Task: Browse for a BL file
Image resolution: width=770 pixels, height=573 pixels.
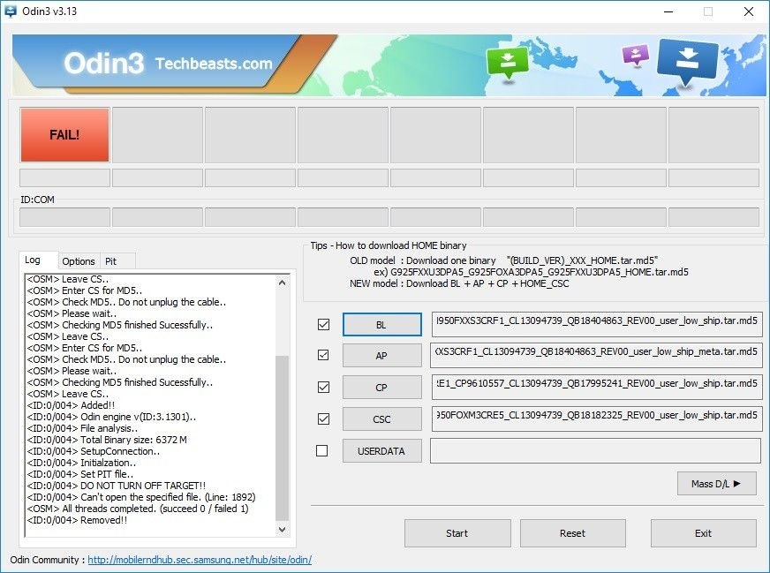Action: (x=381, y=325)
